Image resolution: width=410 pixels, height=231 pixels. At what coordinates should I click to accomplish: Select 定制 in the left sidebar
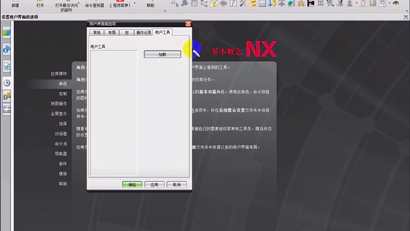pos(62,94)
